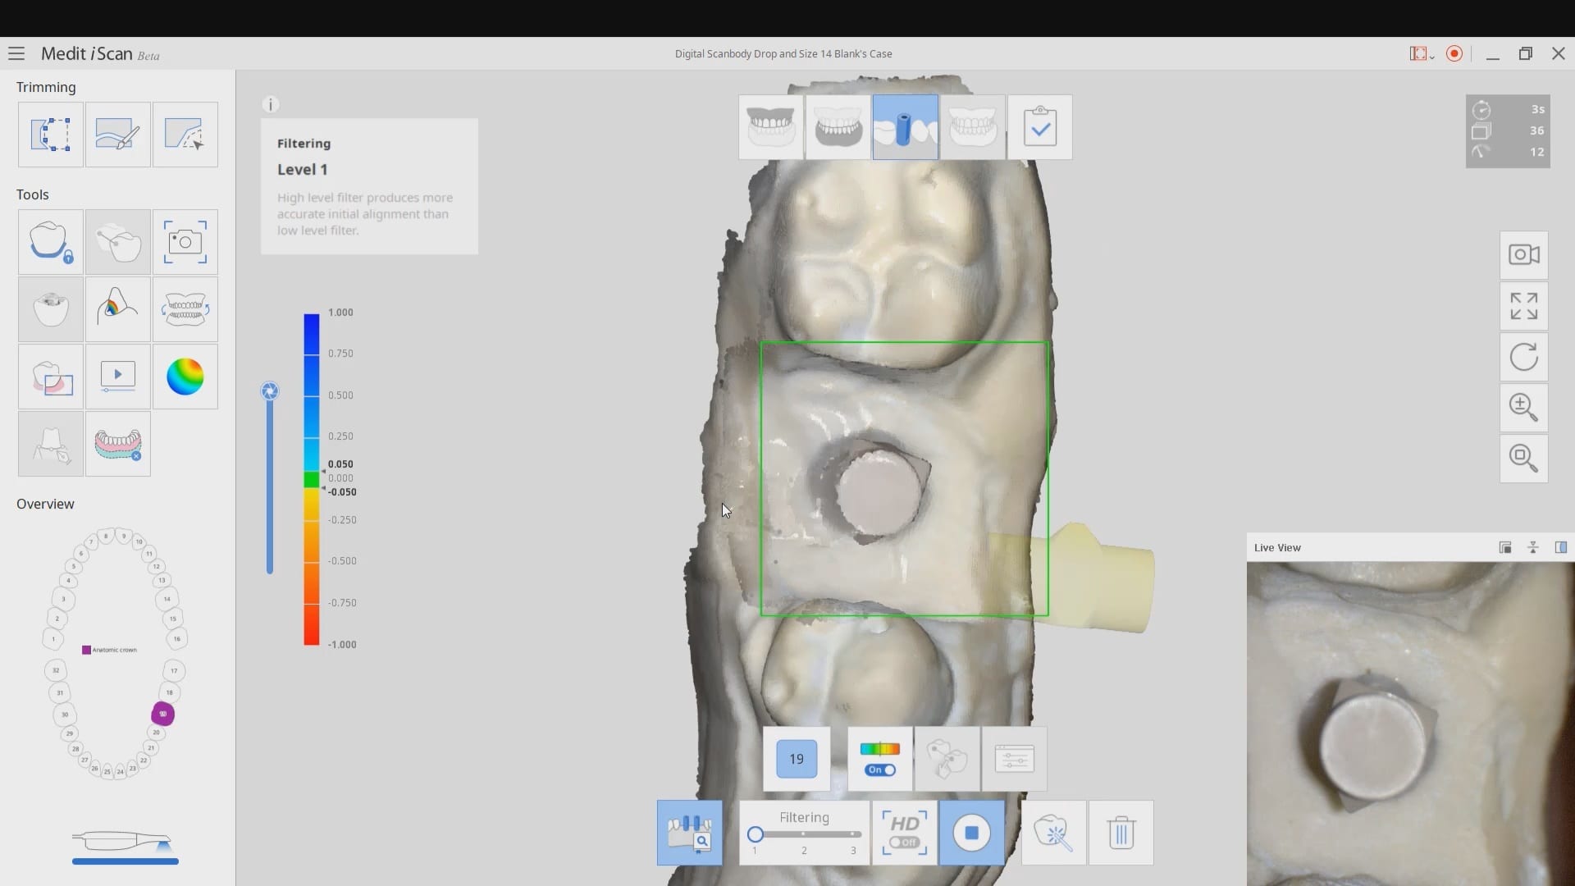Click the locked tooth area tool
Image resolution: width=1575 pixels, height=886 pixels.
[x=51, y=242]
